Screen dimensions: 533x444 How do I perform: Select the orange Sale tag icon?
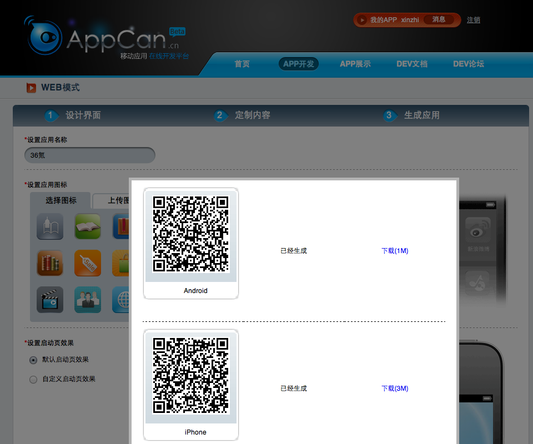point(88,263)
